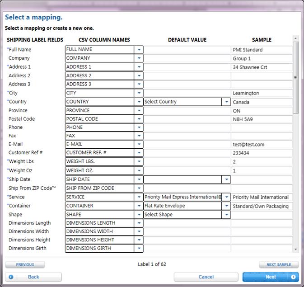This screenshot has height=287, width=304.
Task: Expand the PROVINCE column dropdown
Action: click(x=139, y=111)
